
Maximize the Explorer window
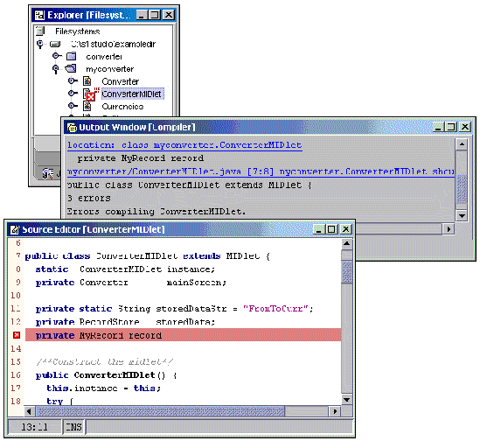(x=155, y=15)
